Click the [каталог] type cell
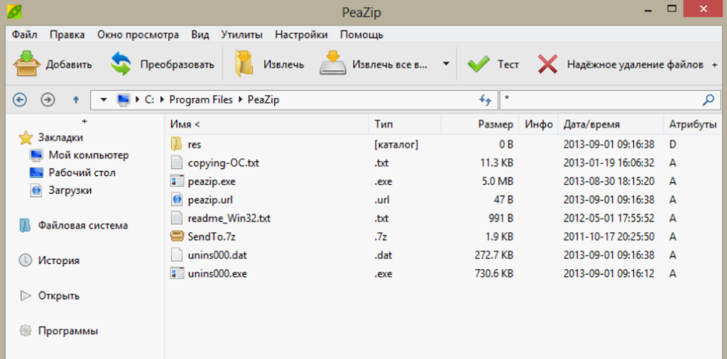This screenshot has height=359, width=727. (396, 145)
